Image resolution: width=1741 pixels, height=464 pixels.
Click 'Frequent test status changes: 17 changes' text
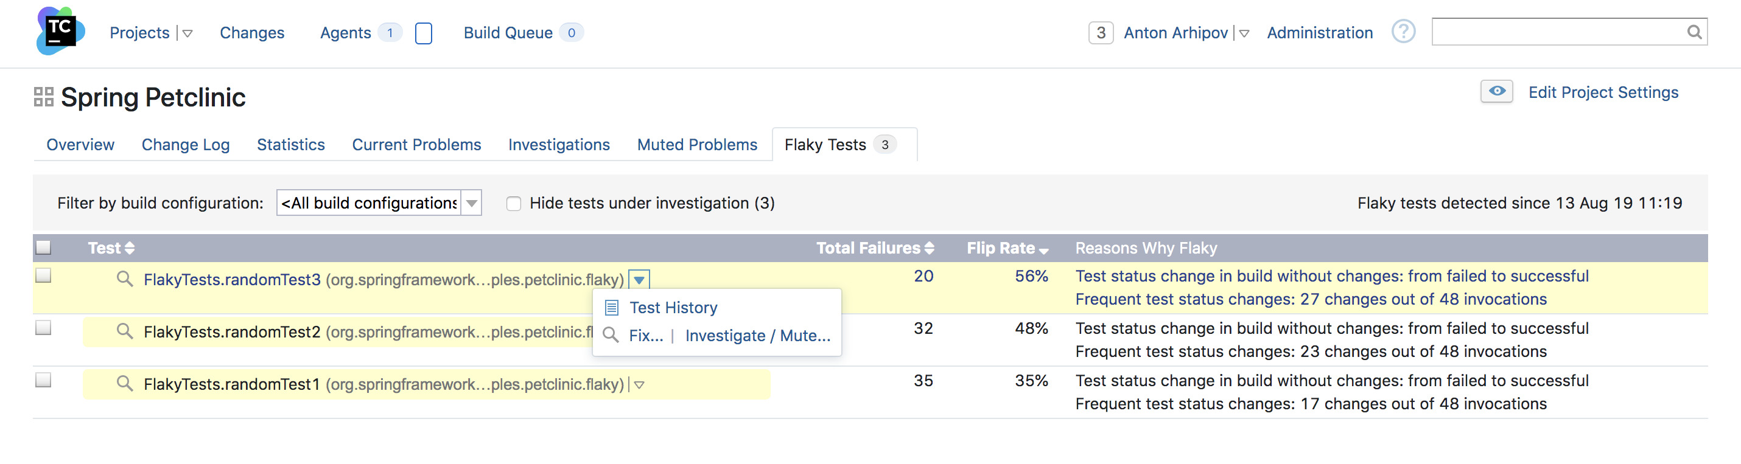click(1311, 403)
